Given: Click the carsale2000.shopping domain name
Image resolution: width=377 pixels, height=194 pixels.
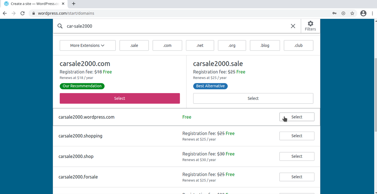Looking at the screenshot, I should (80, 136).
